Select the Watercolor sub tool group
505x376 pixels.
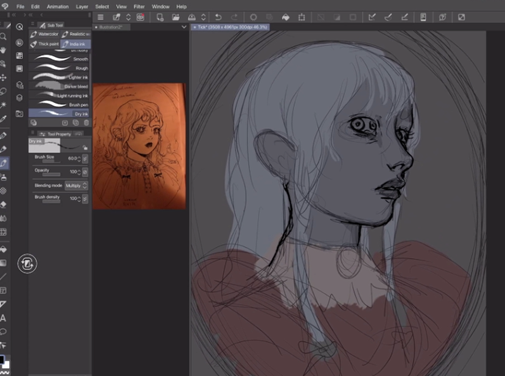pyautogui.click(x=44, y=34)
